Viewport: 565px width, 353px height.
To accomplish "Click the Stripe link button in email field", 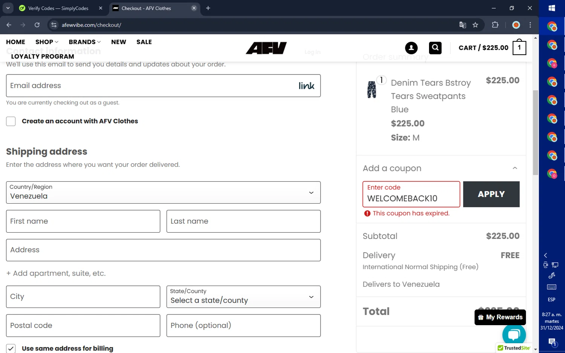I will (x=306, y=86).
